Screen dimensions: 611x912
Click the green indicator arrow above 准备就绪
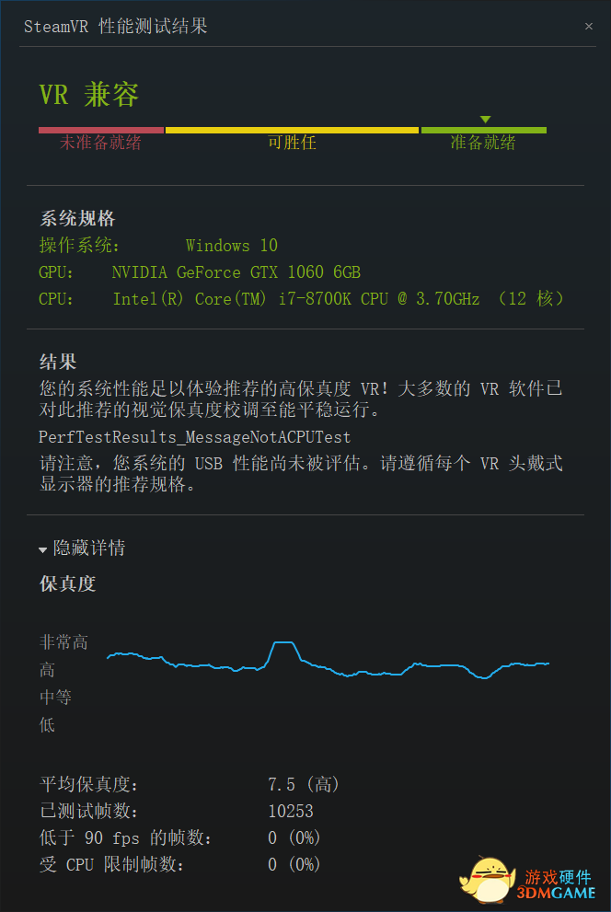click(x=486, y=120)
